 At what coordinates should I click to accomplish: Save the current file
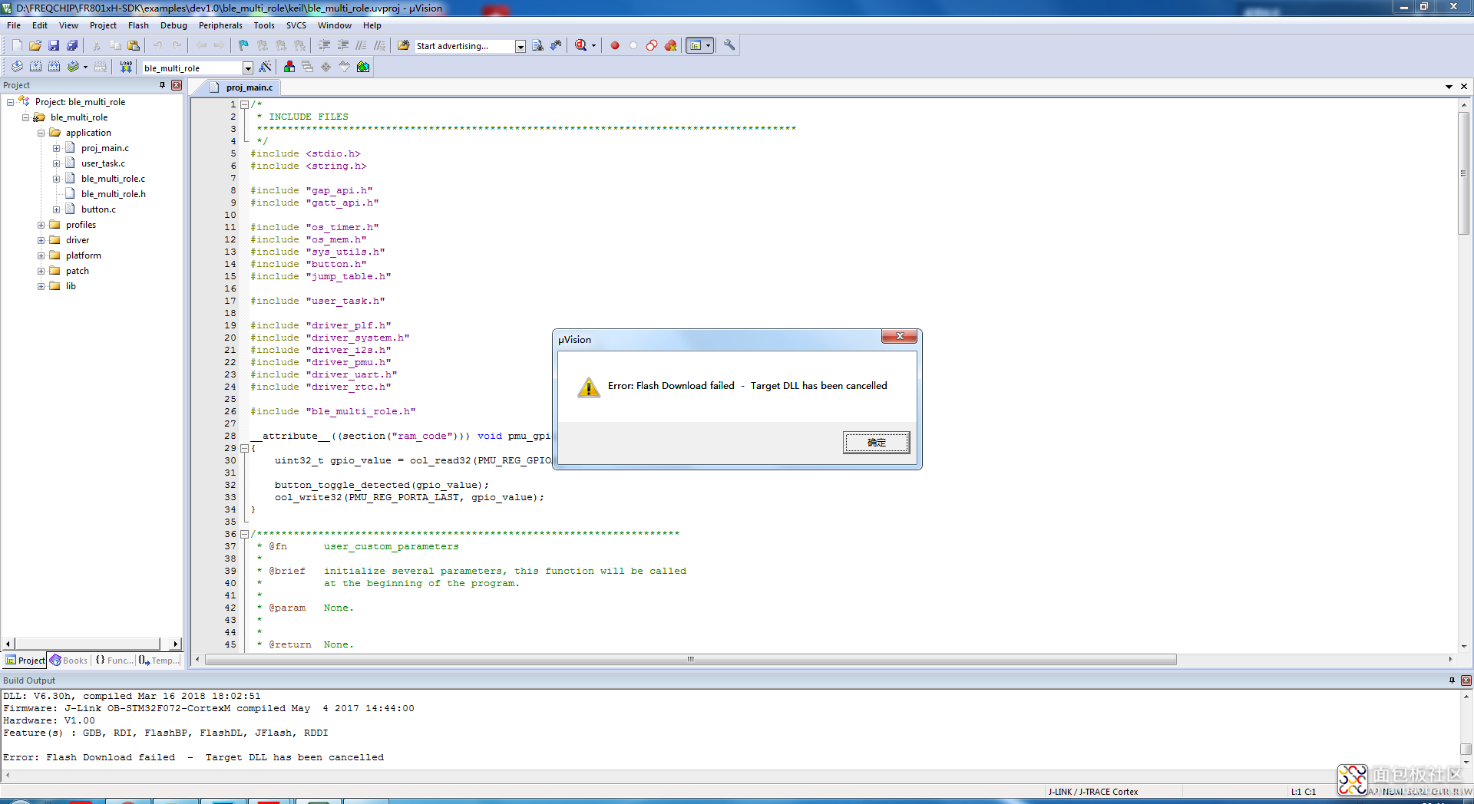click(54, 46)
